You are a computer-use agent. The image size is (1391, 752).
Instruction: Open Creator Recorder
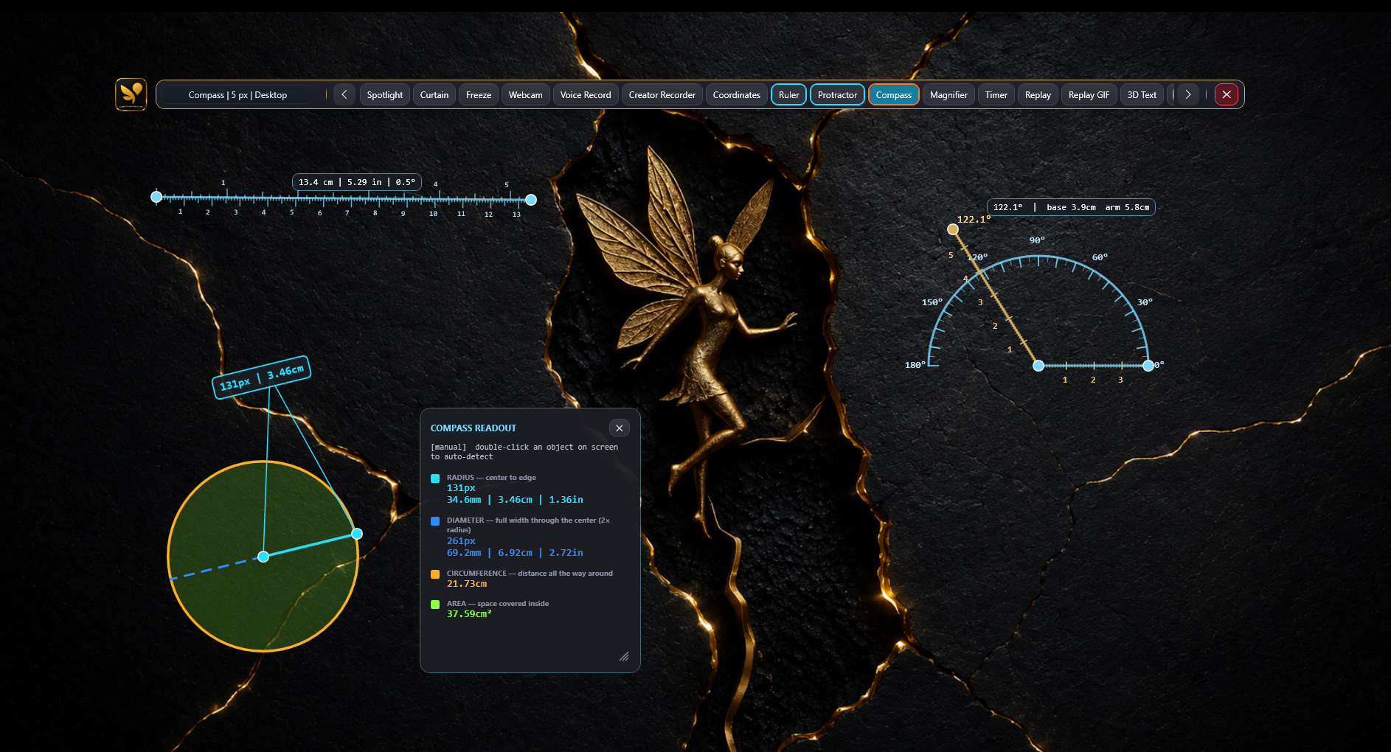pos(662,94)
